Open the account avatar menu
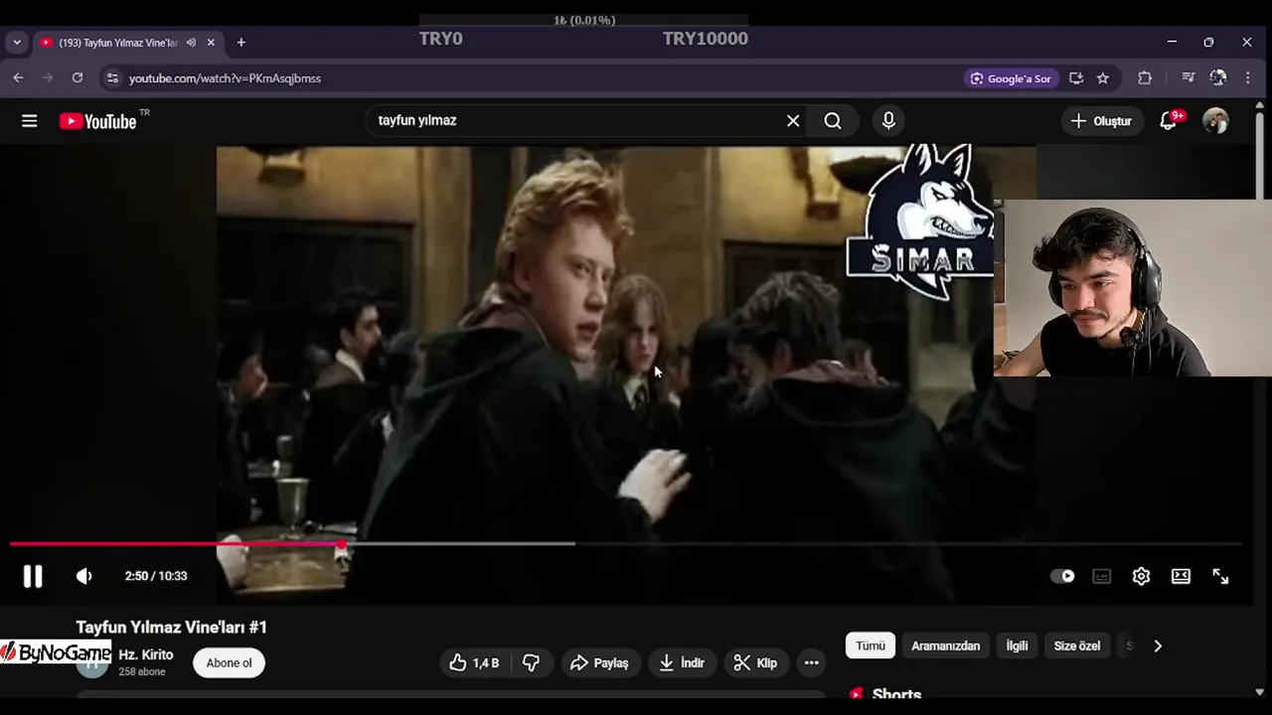The width and height of the screenshot is (1272, 715). point(1215,121)
